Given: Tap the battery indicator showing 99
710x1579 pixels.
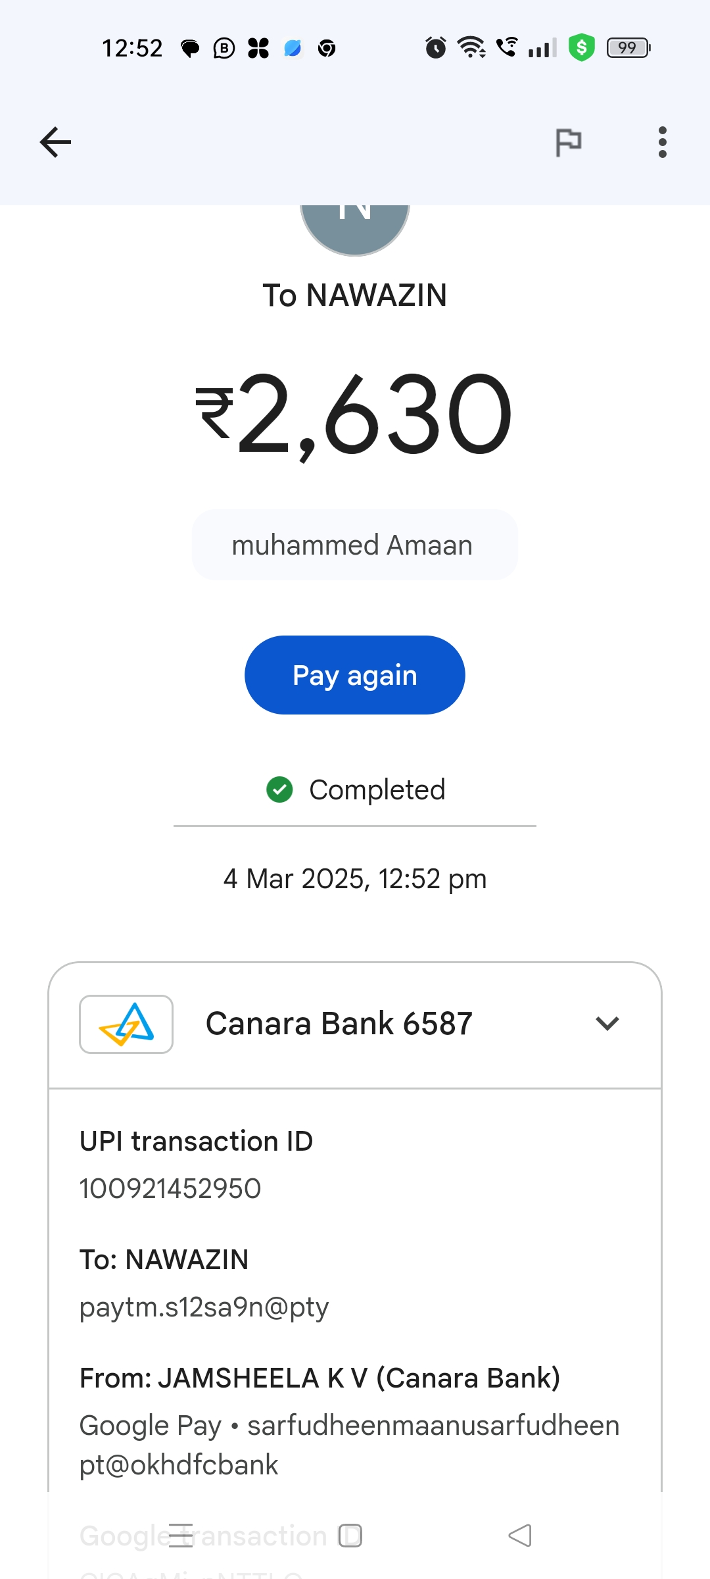Looking at the screenshot, I should click(628, 47).
